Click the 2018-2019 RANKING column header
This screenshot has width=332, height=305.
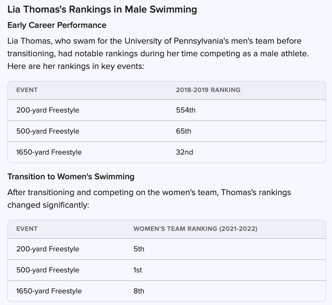(x=208, y=90)
